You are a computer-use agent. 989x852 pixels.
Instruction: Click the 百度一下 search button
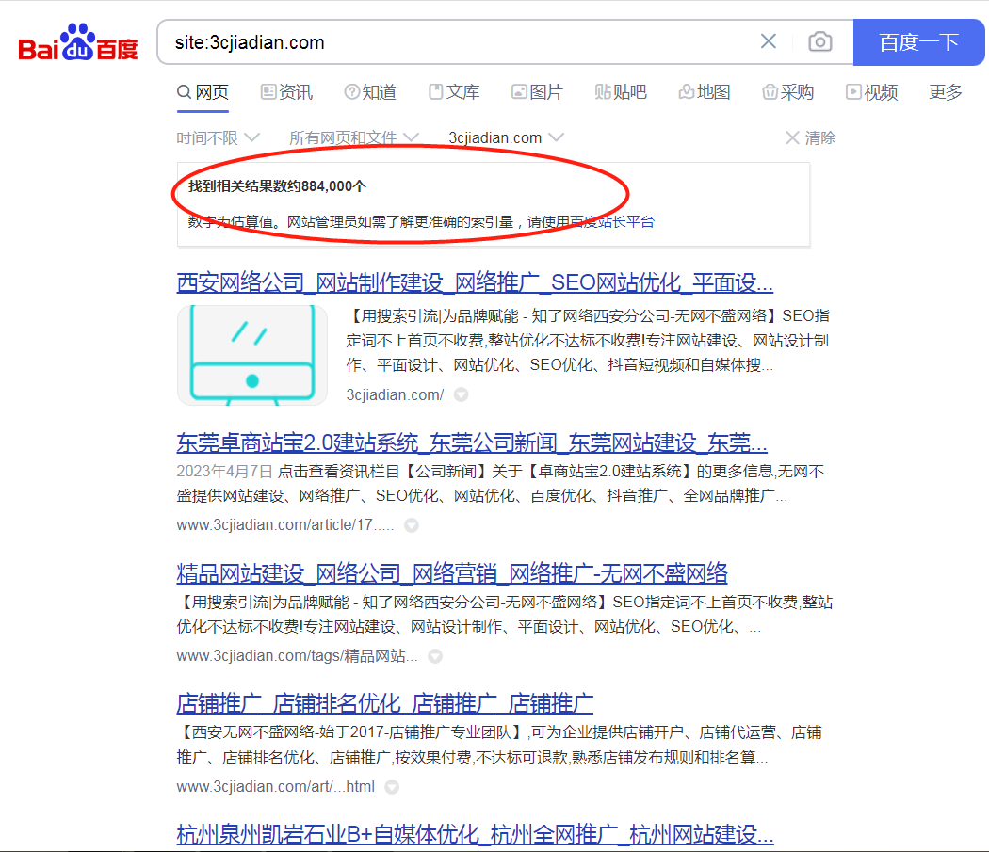918,42
